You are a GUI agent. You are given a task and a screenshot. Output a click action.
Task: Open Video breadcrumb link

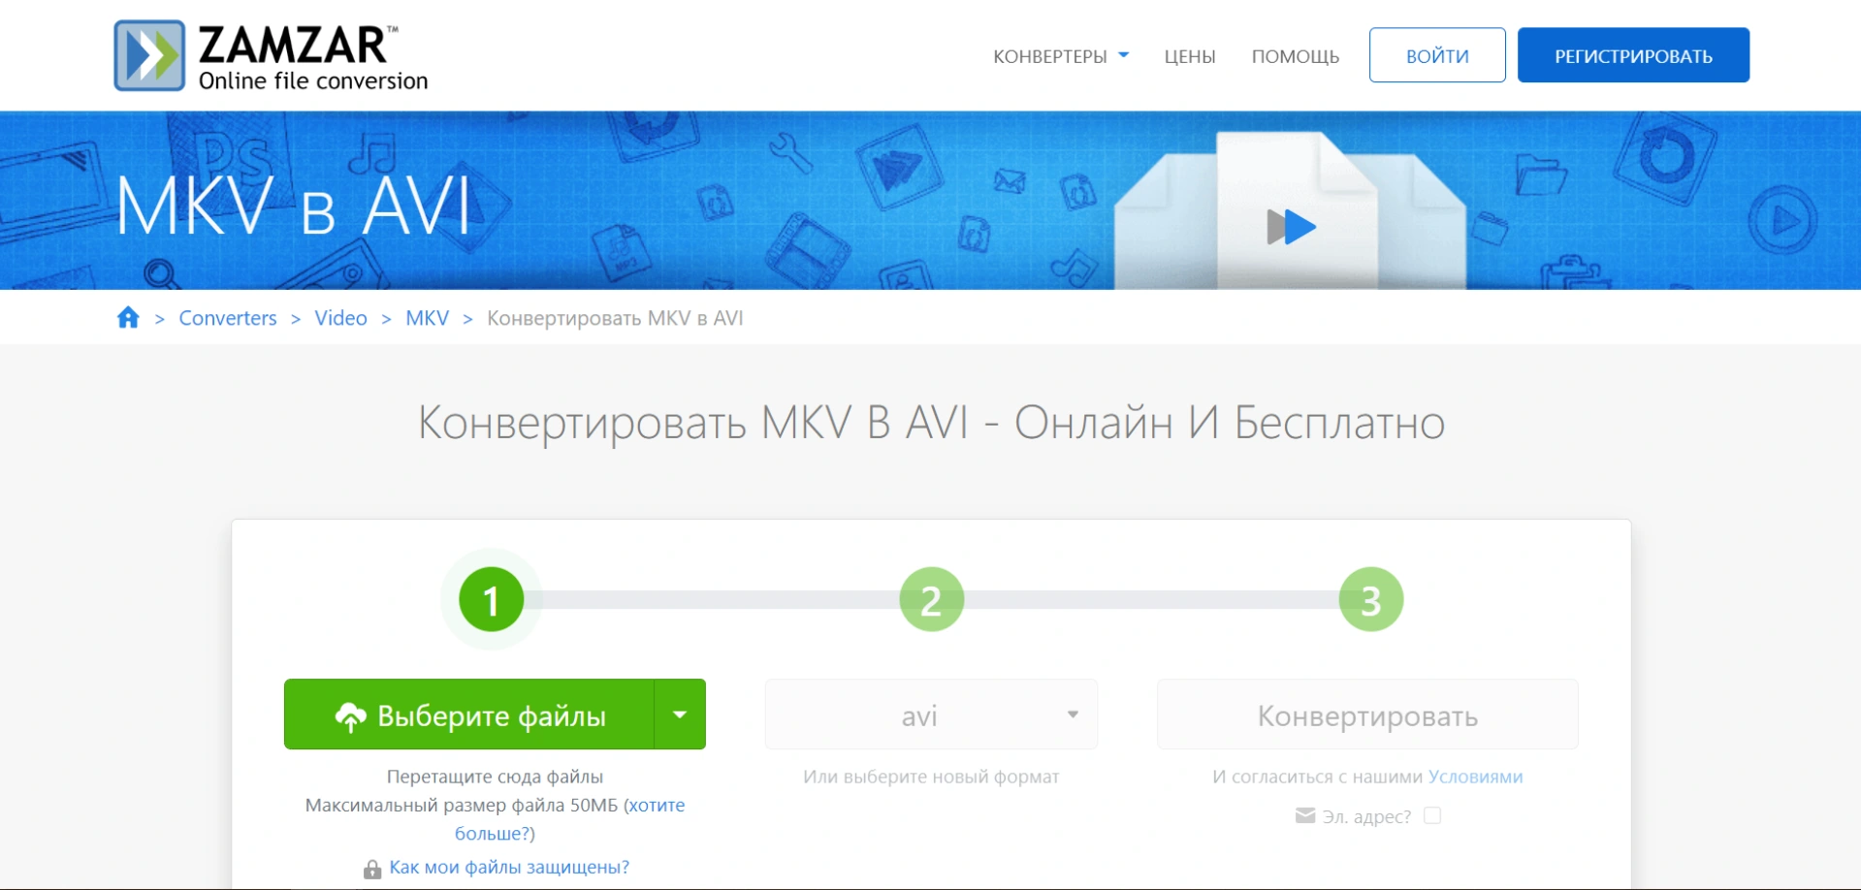340,318
